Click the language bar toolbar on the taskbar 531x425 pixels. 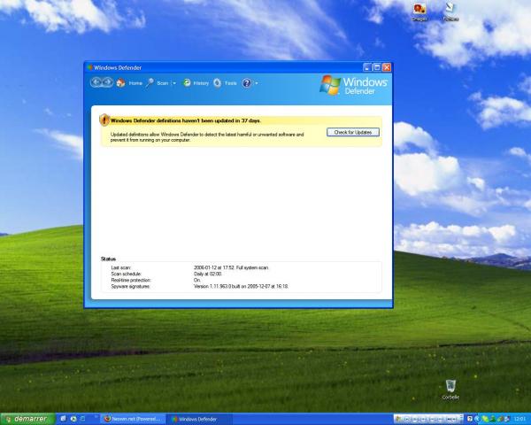pos(428,419)
